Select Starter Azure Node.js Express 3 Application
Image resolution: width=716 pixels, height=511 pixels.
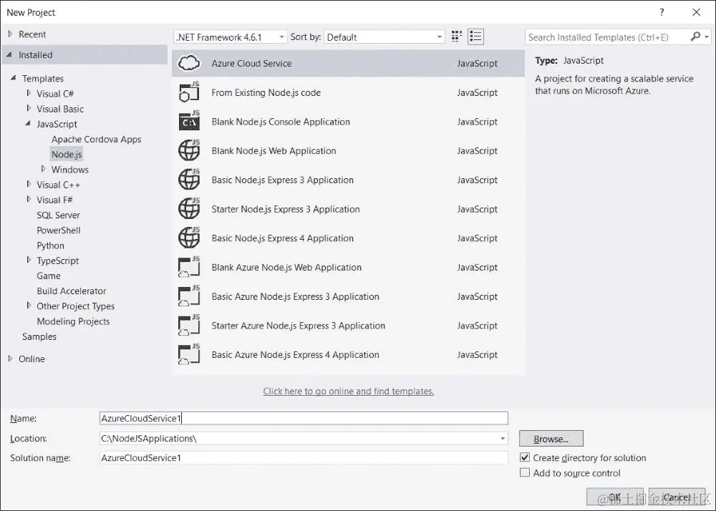click(x=286, y=326)
